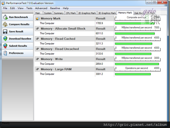Click the Compare Results scales icon
The image size is (170, 128).
(x=5, y=24)
